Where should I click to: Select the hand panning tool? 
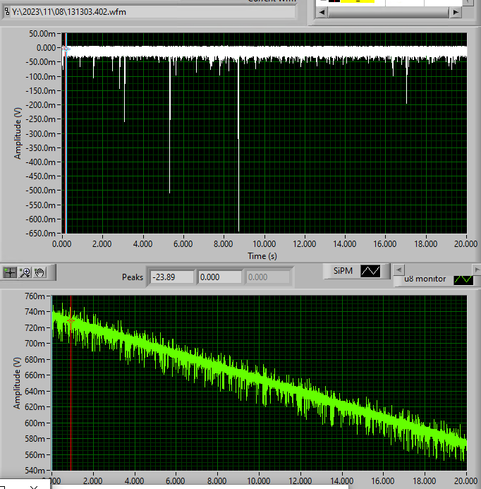click(39, 272)
